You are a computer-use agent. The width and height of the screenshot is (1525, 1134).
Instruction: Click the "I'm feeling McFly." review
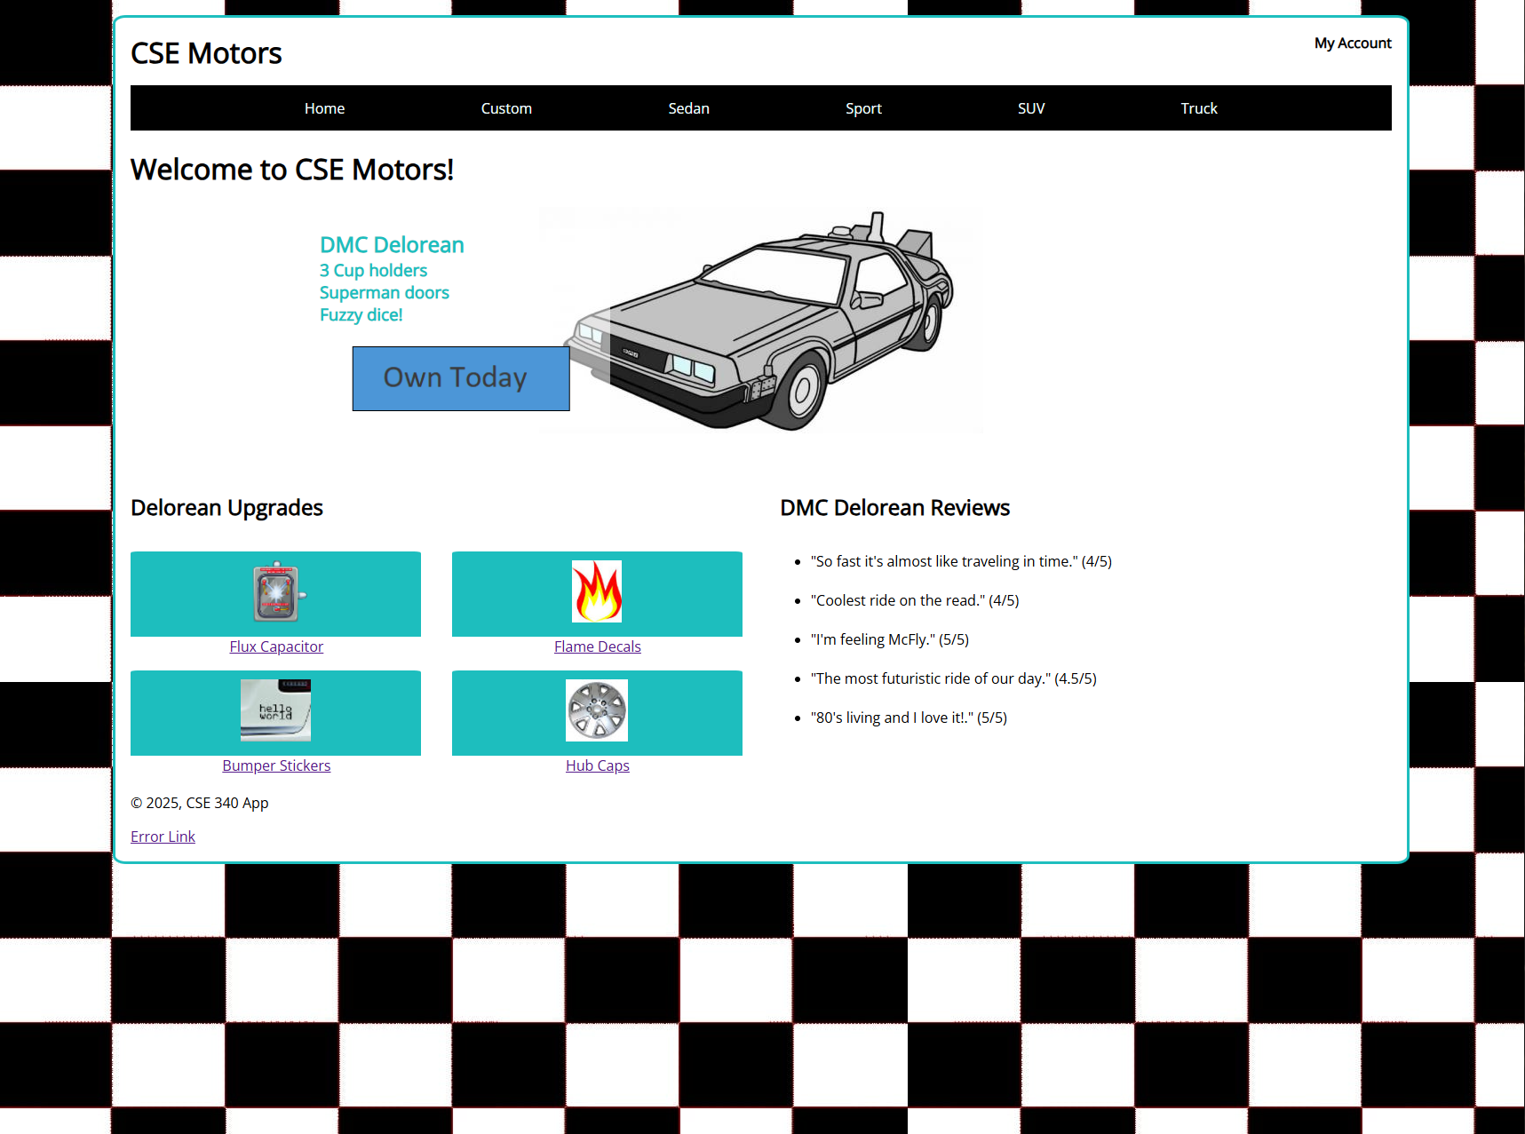click(x=889, y=639)
